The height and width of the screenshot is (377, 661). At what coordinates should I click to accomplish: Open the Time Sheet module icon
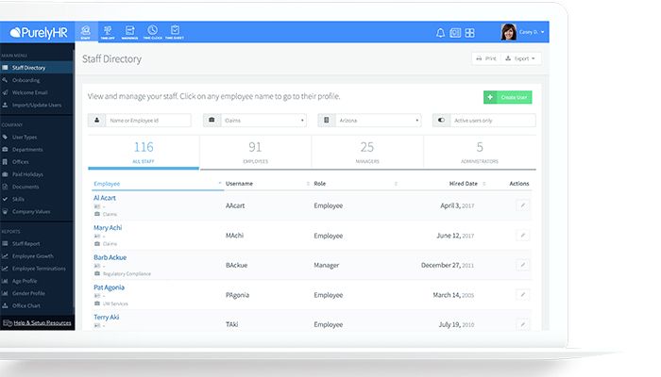(x=175, y=32)
